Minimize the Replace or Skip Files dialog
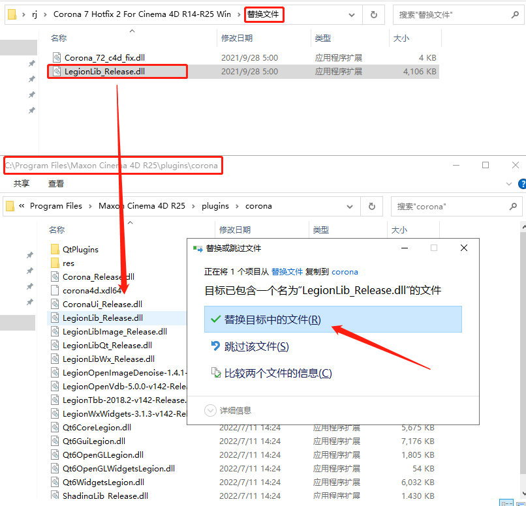The image size is (526, 506). [x=405, y=248]
